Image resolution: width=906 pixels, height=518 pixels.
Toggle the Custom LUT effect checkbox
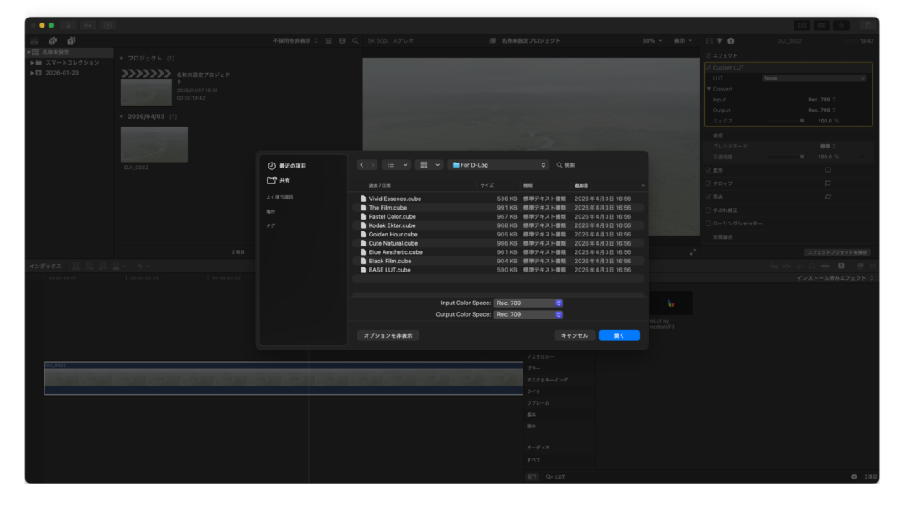(x=708, y=68)
